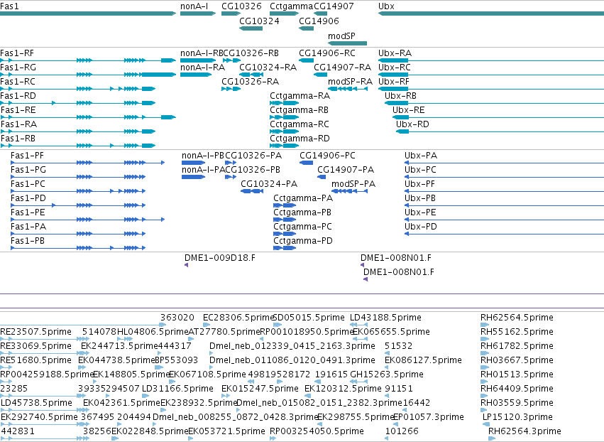Image resolution: width=604 pixels, height=442 pixels.
Task: Click transcript label CG10324-RA
Action: 268,67
